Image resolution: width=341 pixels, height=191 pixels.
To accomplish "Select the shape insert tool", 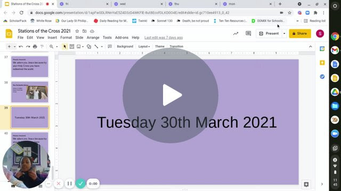I will pos(89,46).
